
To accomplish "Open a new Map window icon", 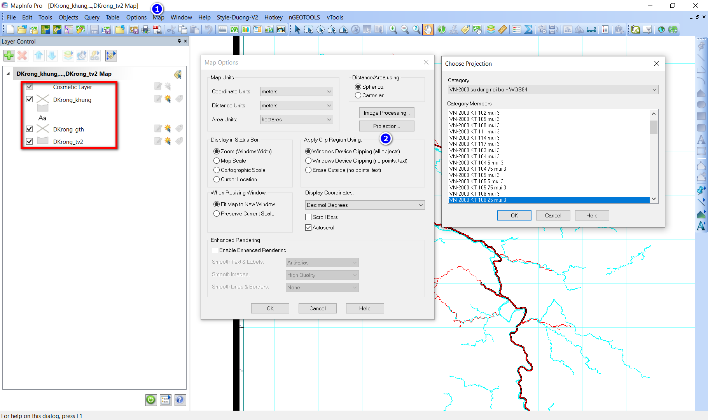I will (234, 30).
